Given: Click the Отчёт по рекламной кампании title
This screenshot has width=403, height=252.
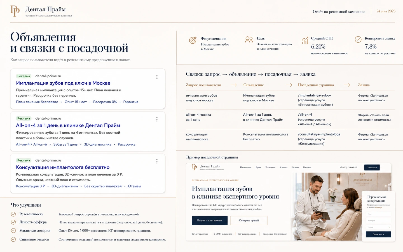Looking at the screenshot, I should [x=339, y=12].
